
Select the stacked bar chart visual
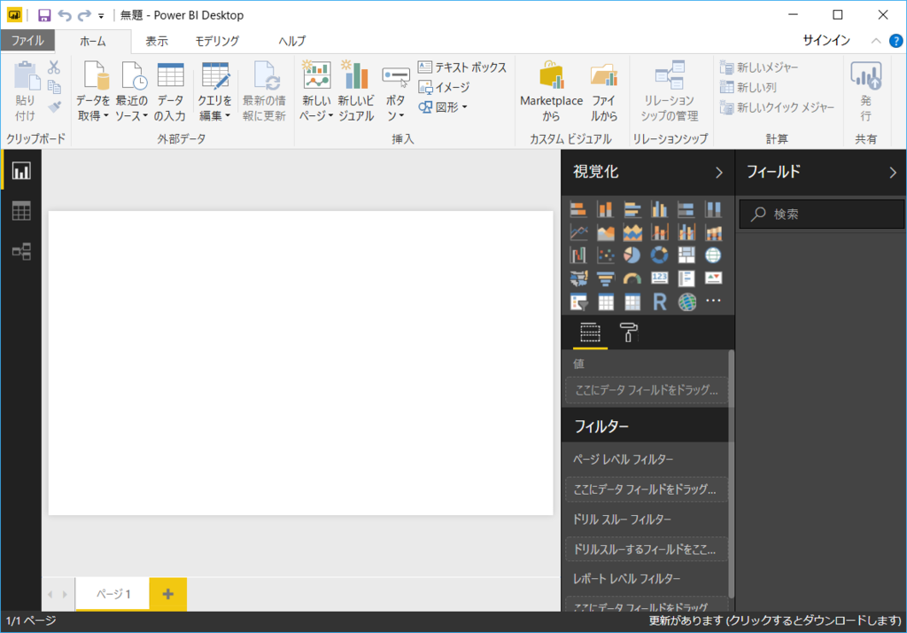578,209
